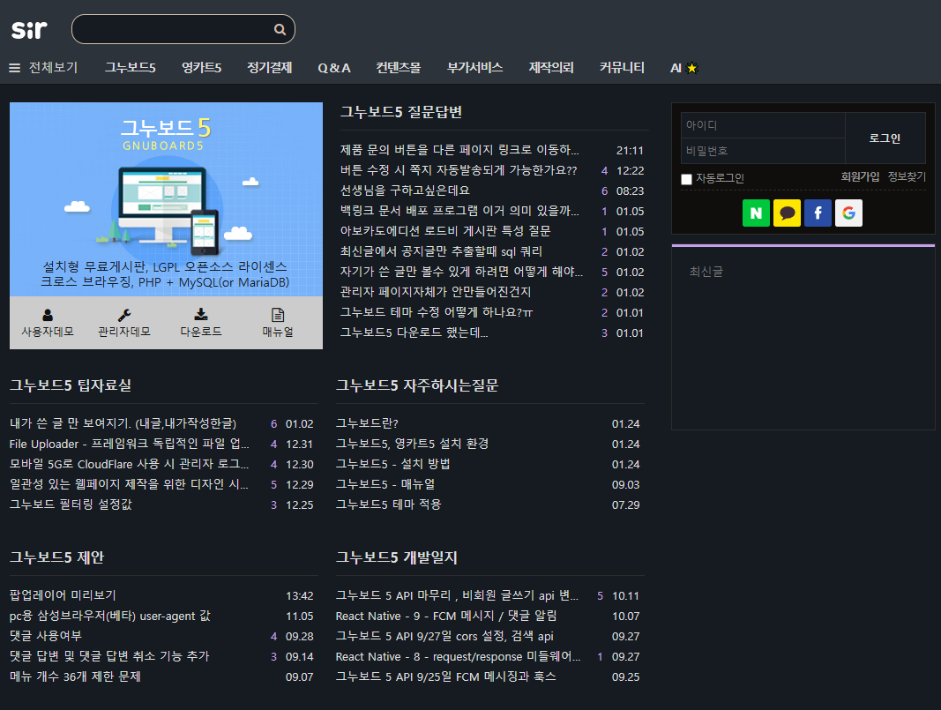
Task: Click the search magnifier icon
Action: [280, 30]
